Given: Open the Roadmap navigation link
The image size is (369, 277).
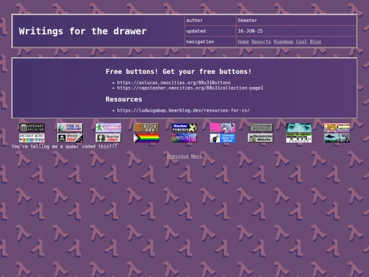Looking at the screenshot, I should (284, 42).
